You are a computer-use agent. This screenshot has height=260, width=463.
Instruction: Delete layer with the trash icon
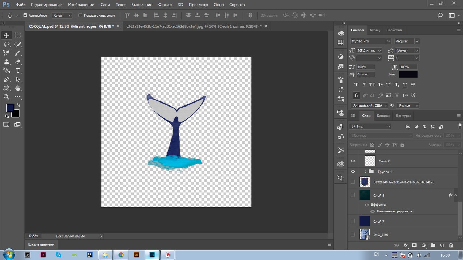tap(451, 245)
